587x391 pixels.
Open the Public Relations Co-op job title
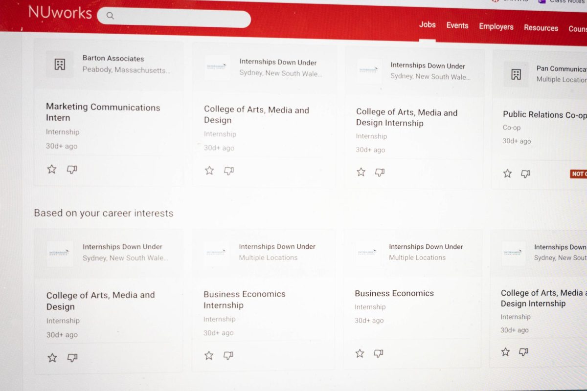544,115
